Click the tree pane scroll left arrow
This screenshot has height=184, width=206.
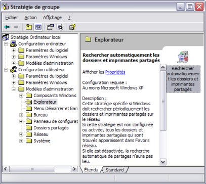pos(6,169)
